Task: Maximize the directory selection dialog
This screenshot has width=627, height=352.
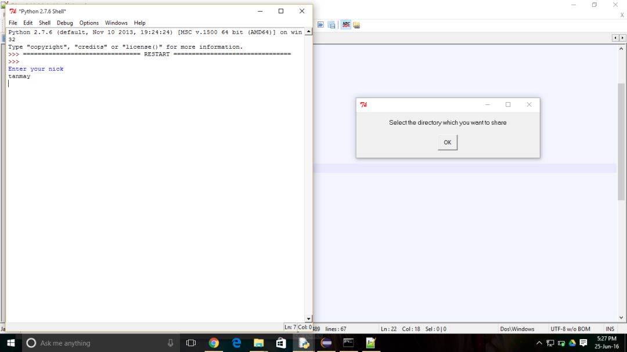Action: [x=508, y=105]
